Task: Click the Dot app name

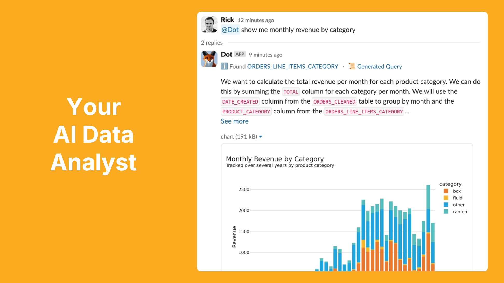Action: (227, 54)
